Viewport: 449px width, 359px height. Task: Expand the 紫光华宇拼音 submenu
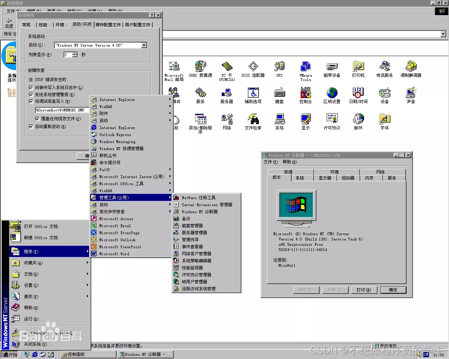point(131,212)
